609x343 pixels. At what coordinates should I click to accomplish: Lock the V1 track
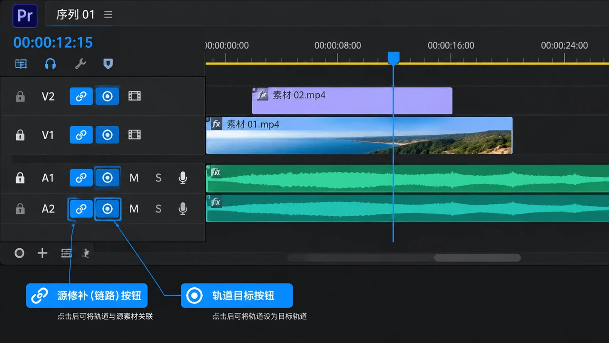[20, 135]
